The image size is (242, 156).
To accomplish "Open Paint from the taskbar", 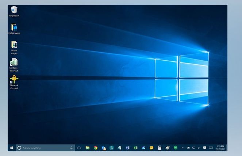I will pyautogui.click(x=168, y=148).
